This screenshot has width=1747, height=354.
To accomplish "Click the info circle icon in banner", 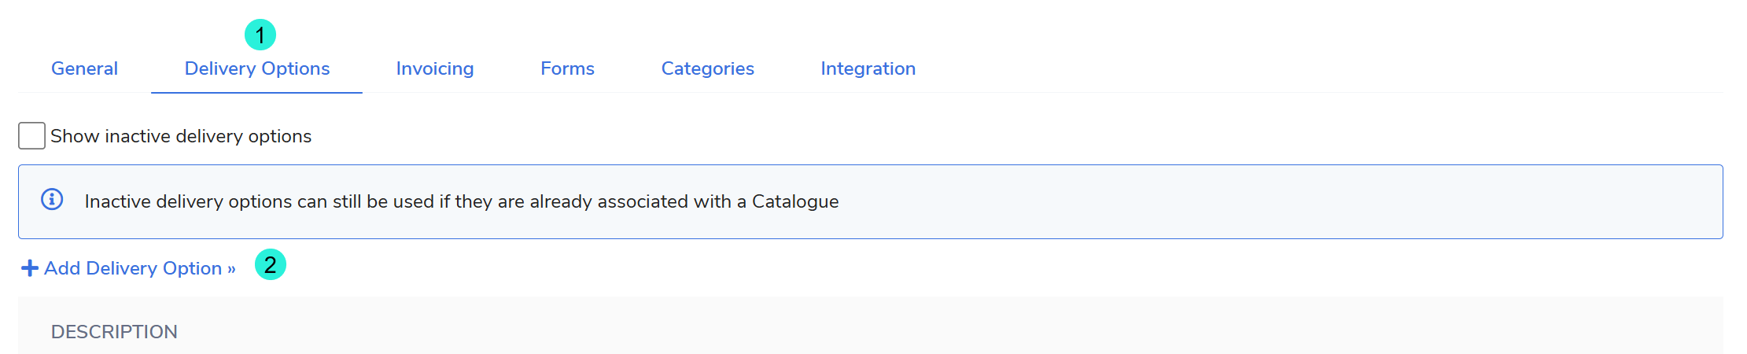I will (x=52, y=200).
